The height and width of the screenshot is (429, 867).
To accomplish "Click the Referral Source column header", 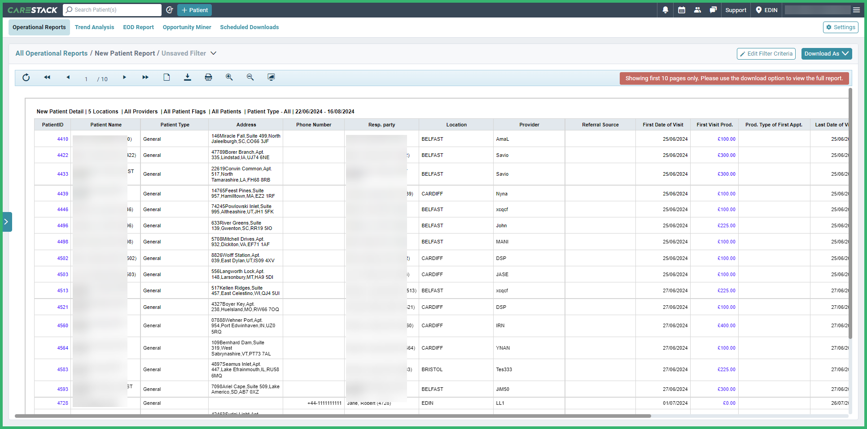I will [600, 125].
